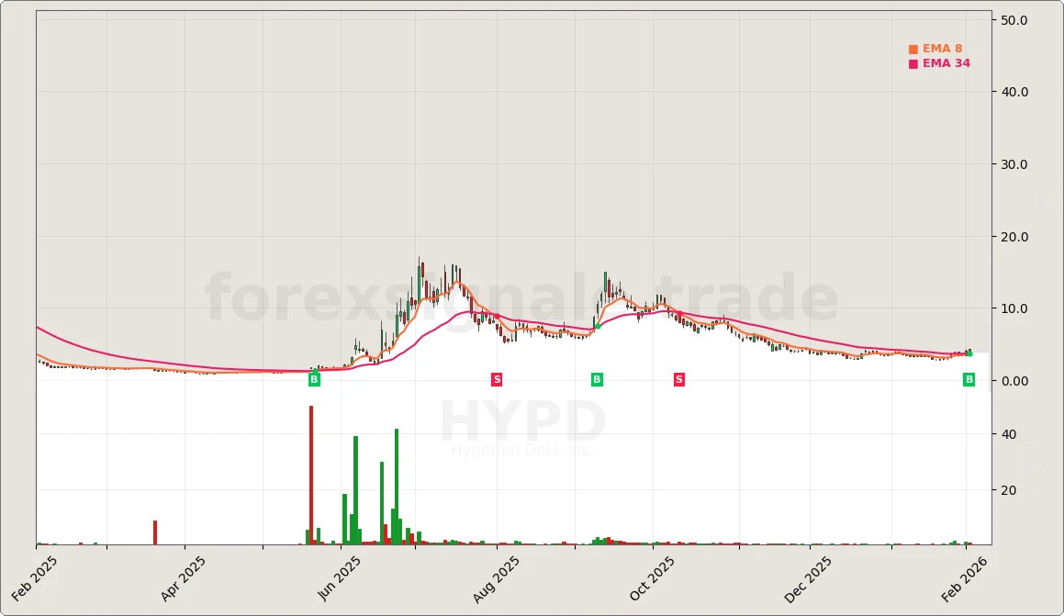
Task: Select the highest candlestick near the June peak
Action: pos(420,268)
